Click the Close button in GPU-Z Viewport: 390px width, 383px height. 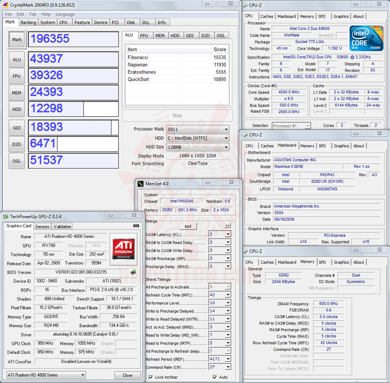pyautogui.click(x=127, y=375)
